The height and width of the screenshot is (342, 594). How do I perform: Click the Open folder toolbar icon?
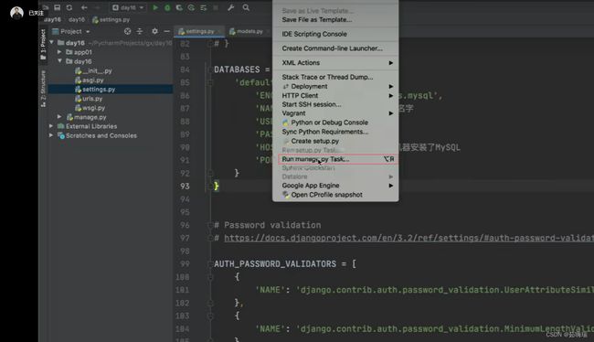pyautogui.click(x=46, y=7)
